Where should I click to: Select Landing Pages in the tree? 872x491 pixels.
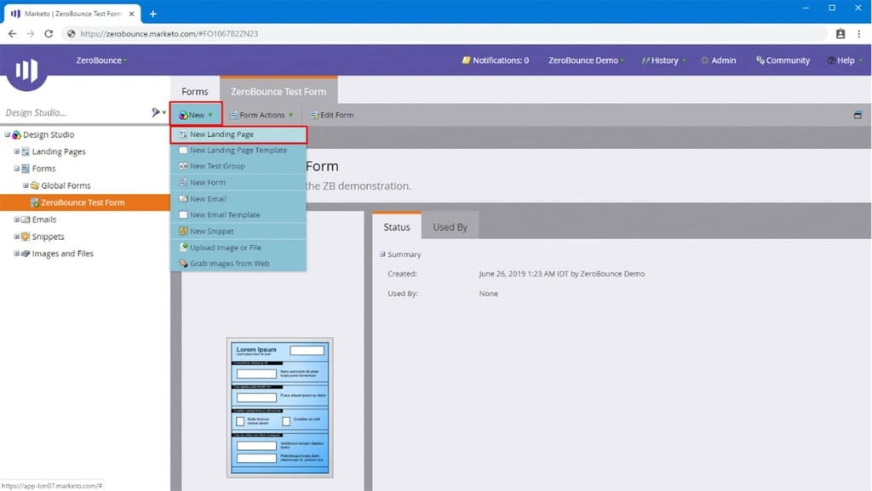coord(59,151)
